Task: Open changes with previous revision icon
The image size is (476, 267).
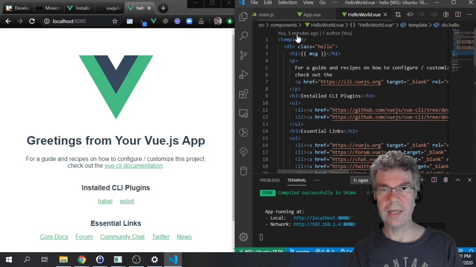Action: pyautogui.click(x=410, y=14)
